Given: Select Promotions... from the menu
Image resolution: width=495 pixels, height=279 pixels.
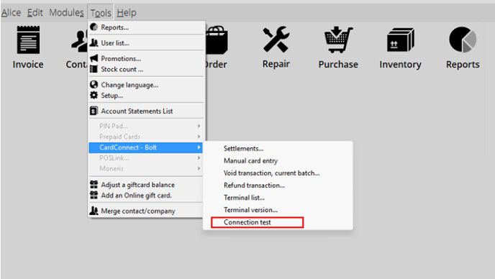Looking at the screenshot, I should (x=121, y=58).
